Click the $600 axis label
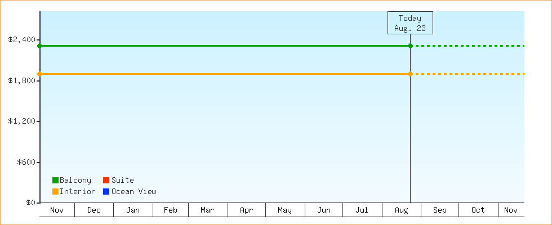Image resolution: width=552 pixels, height=225 pixels. coord(26,163)
